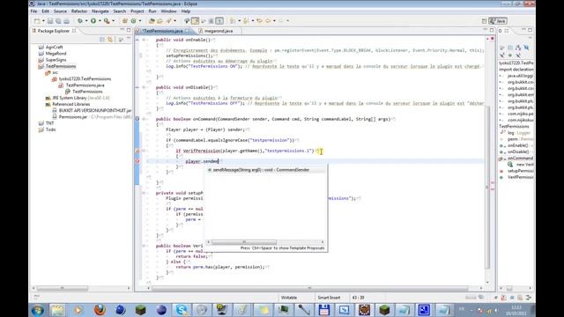The image size is (564, 317).
Task: Open the New Java Class dropdown arrow
Action: pos(140,21)
